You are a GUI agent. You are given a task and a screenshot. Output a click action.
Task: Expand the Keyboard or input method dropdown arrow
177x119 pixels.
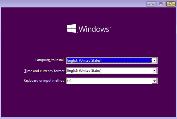(154, 81)
